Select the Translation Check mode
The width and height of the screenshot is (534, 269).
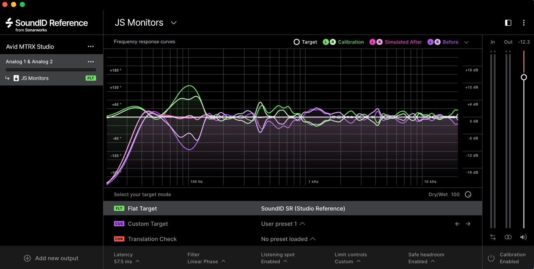(293, 239)
